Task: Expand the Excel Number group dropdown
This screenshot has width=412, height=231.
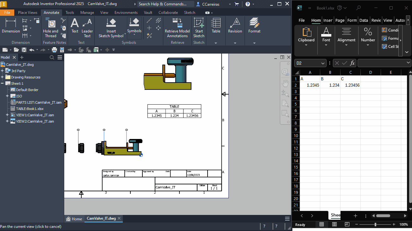Action: tap(368, 45)
